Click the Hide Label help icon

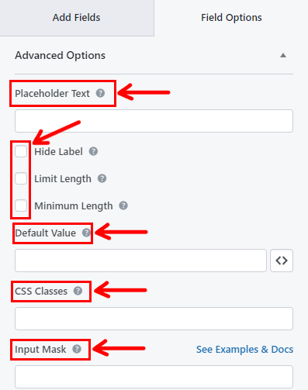click(x=93, y=151)
